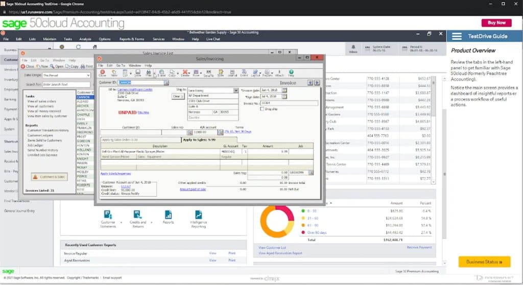523x285 pixels.
Task: Click the Sales rep lookup magnifier
Action: [189, 132]
